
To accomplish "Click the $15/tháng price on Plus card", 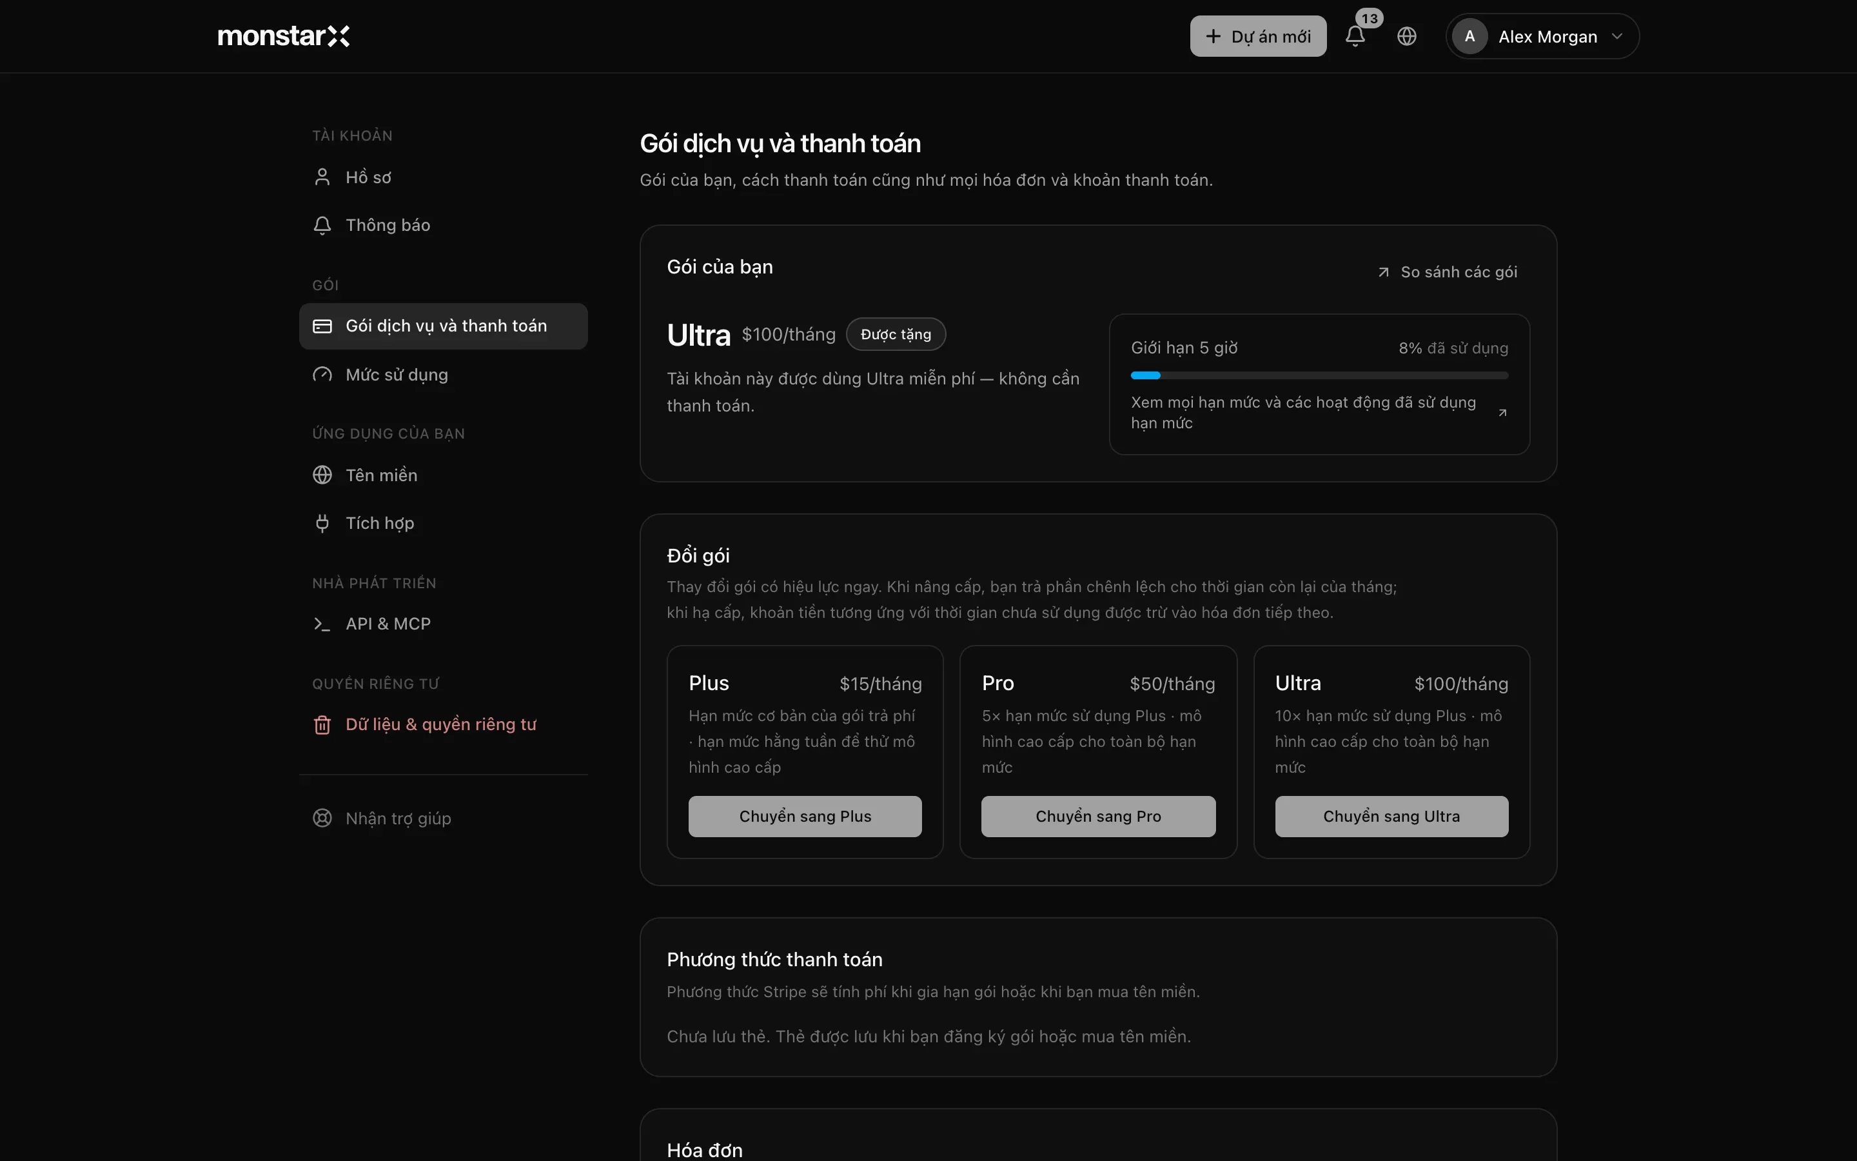I will [x=880, y=684].
